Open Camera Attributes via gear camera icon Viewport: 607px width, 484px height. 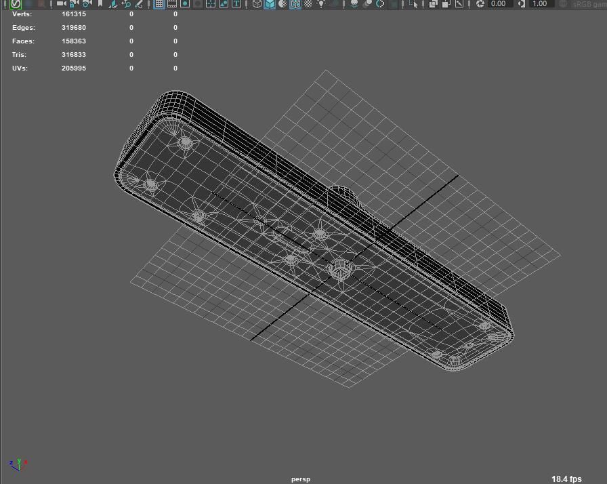click(87, 3)
